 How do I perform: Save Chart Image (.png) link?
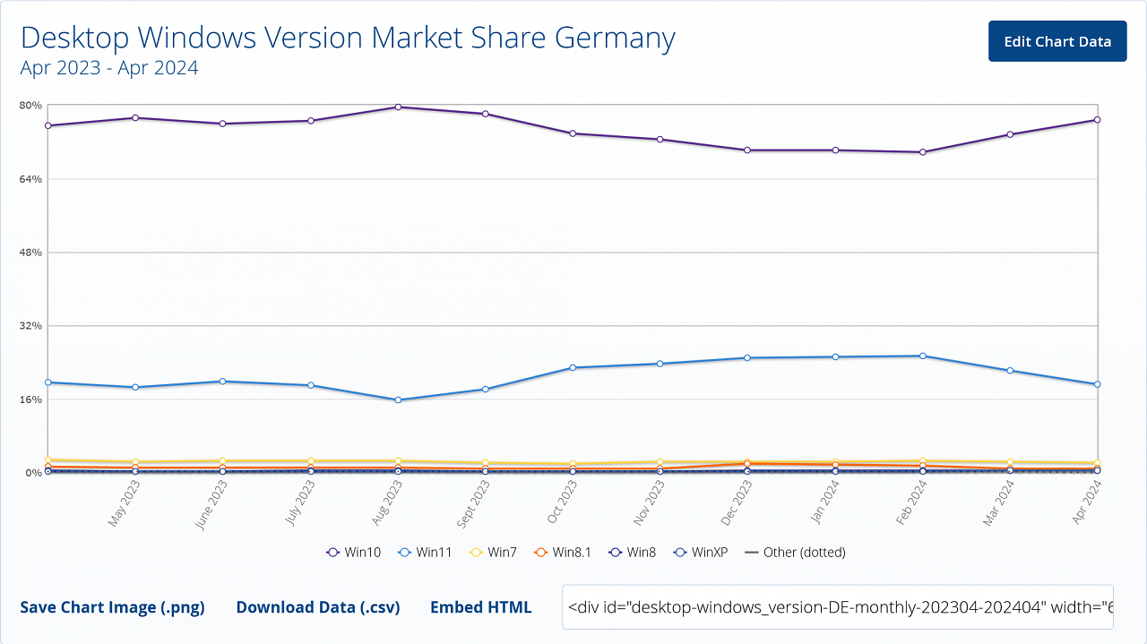point(112,607)
